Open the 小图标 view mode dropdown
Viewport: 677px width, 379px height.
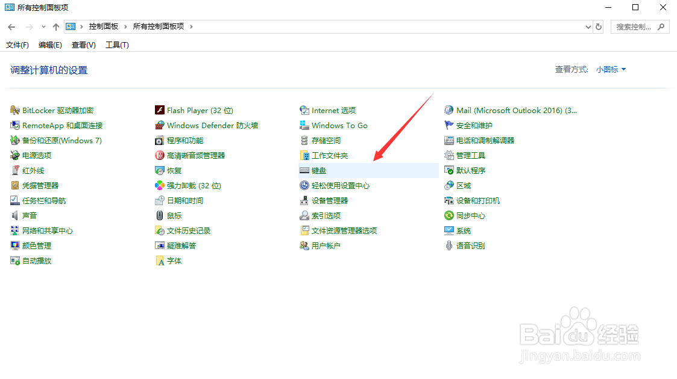611,69
